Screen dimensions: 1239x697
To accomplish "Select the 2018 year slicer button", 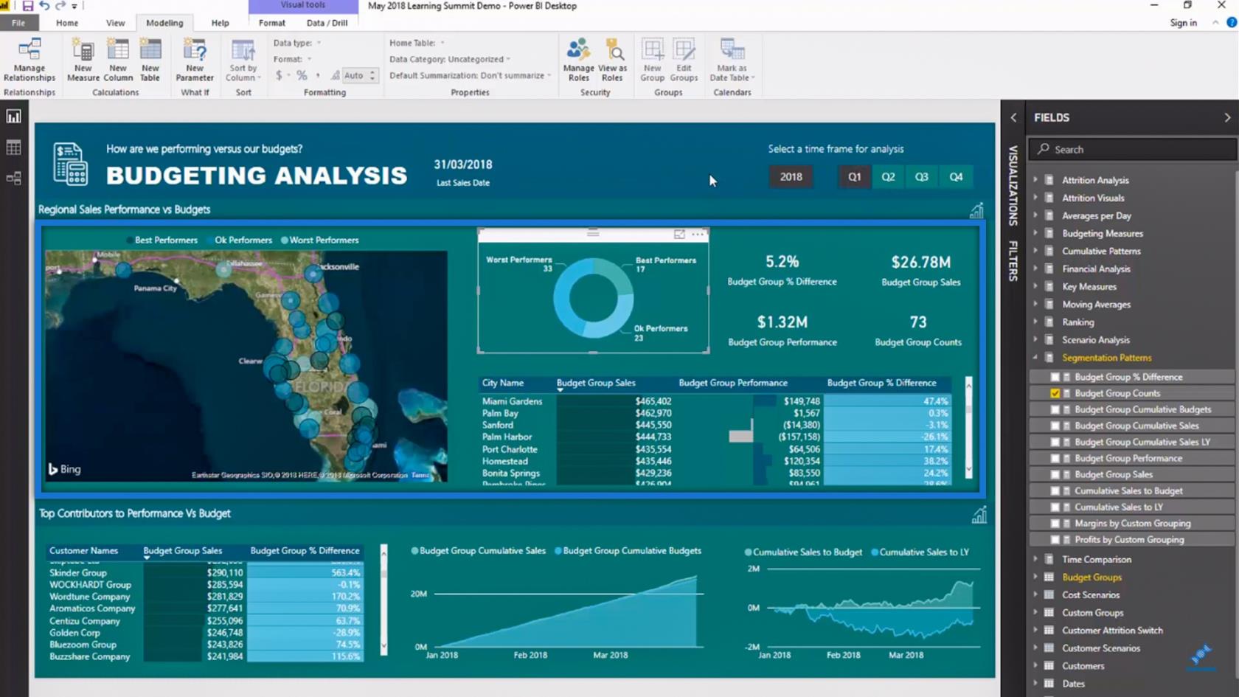I will click(x=791, y=177).
